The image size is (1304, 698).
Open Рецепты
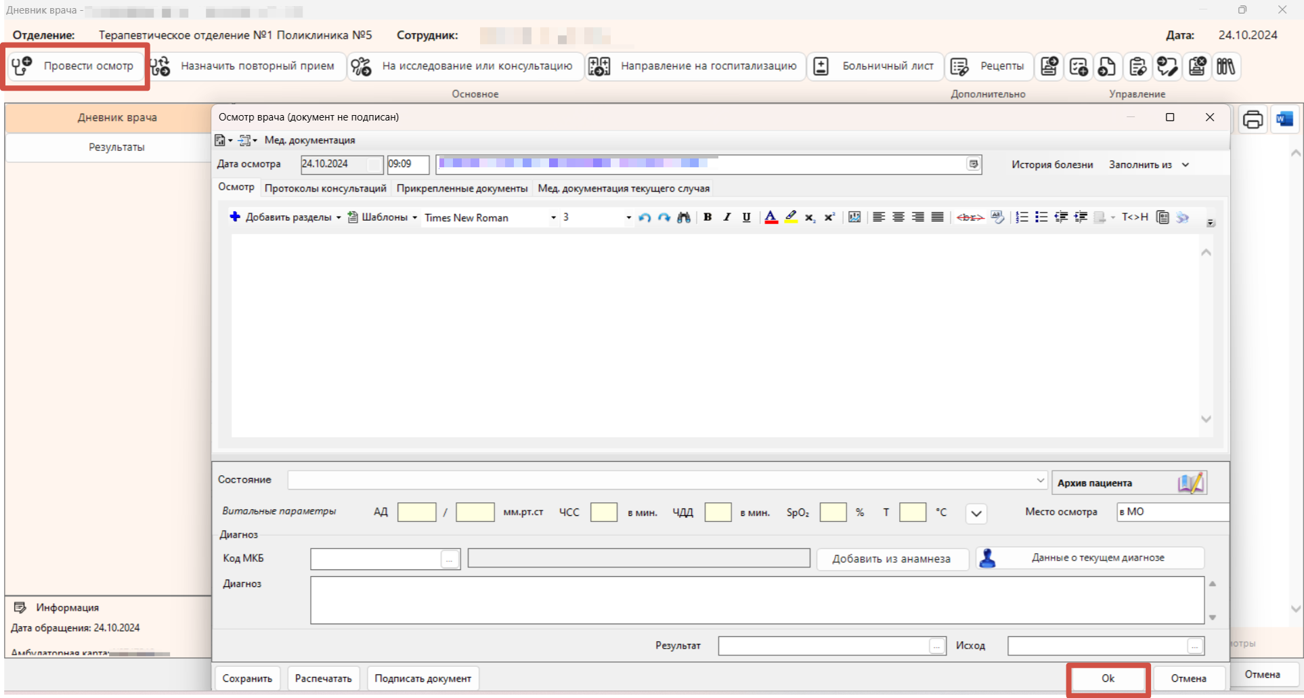tap(990, 66)
